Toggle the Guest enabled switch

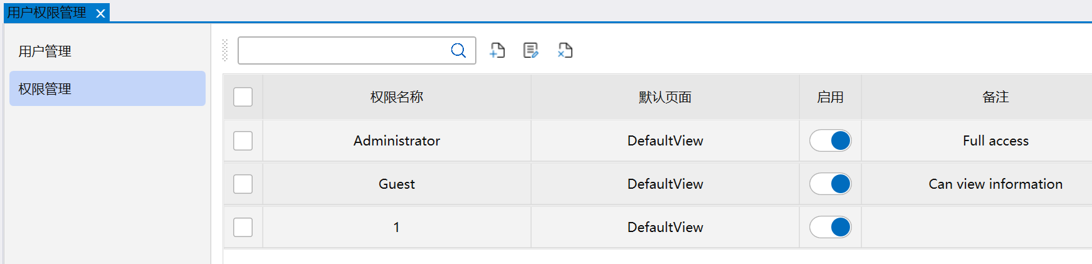830,184
